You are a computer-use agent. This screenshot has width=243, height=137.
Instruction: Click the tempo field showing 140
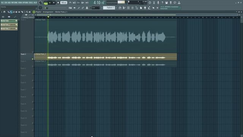tap(64, 3)
